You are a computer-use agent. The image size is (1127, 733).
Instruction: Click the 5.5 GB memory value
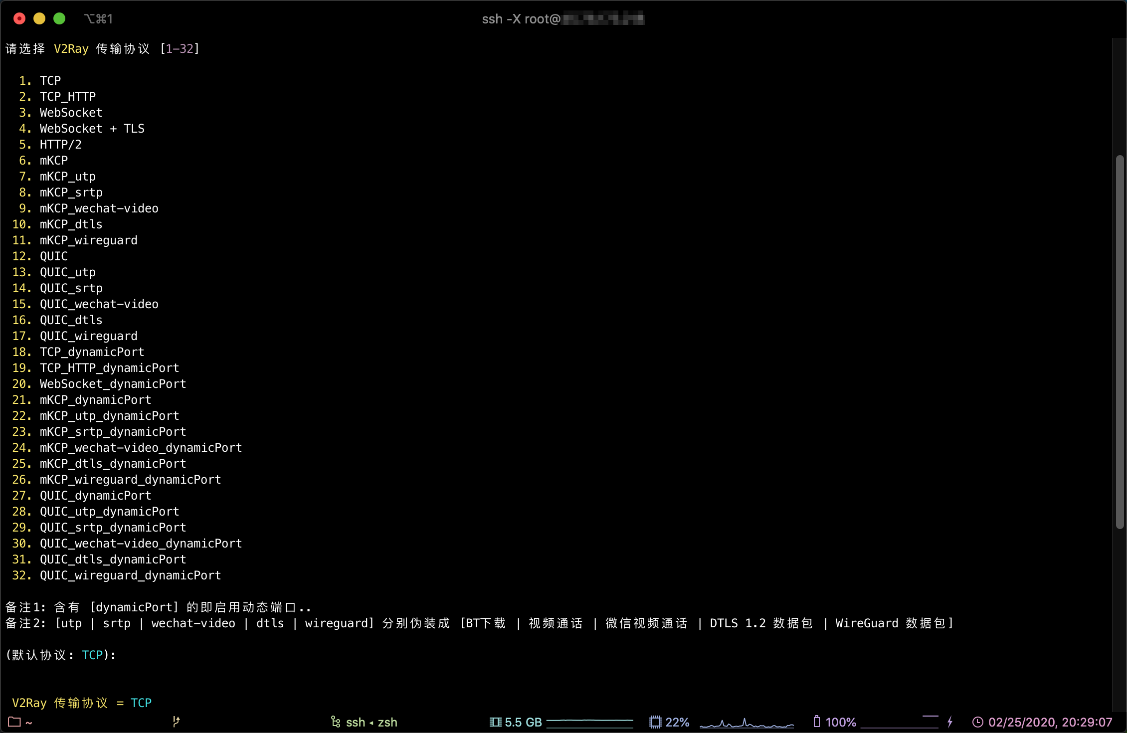pyautogui.click(x=523, y=722)
